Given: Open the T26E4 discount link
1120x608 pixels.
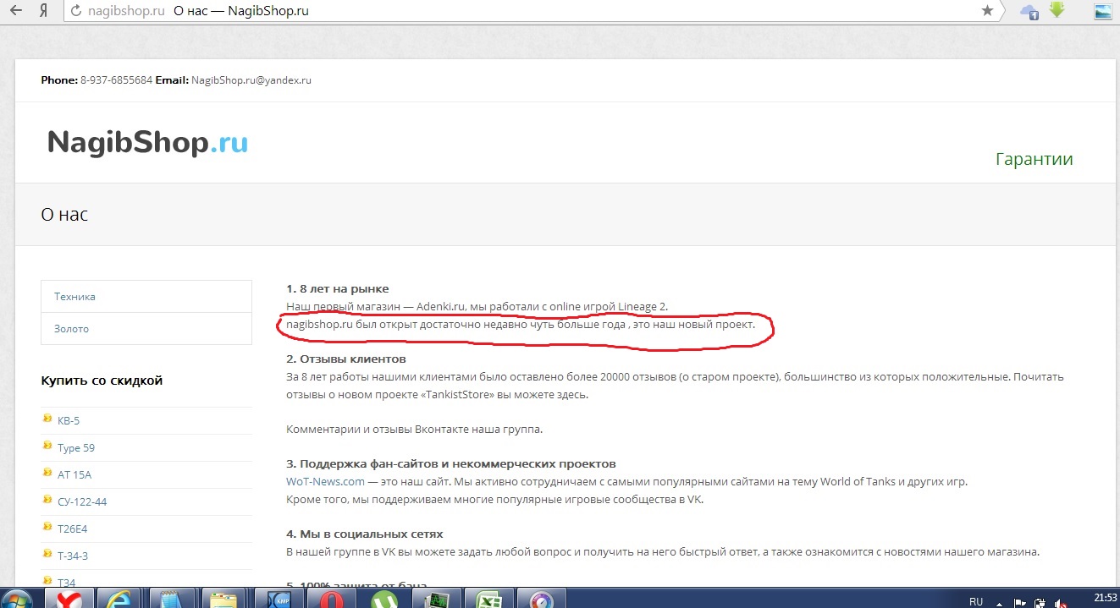Looking at the screenshot, I should [73, 528].
